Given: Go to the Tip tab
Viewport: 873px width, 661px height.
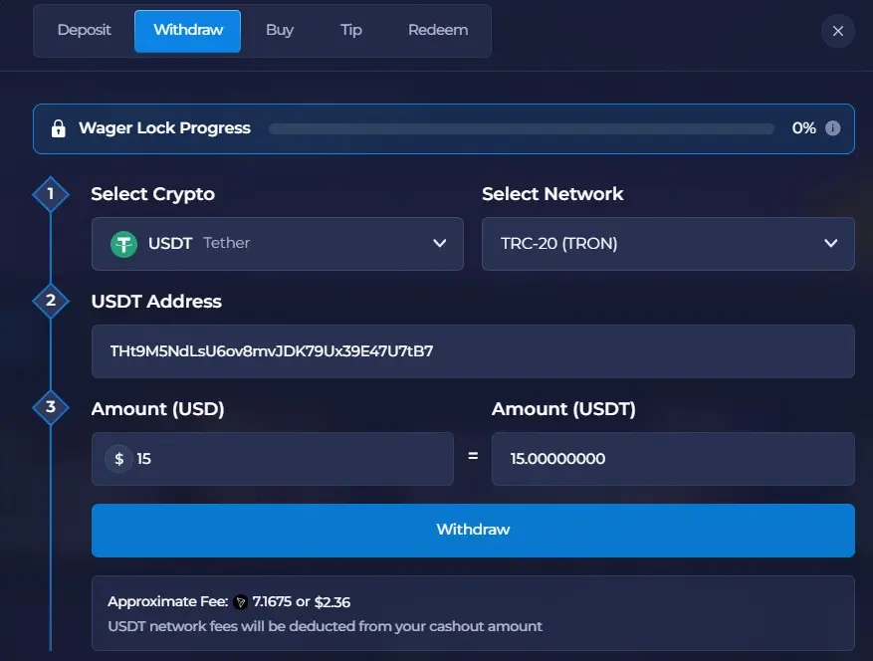Looking at the screenshot, I should [350, 30].
